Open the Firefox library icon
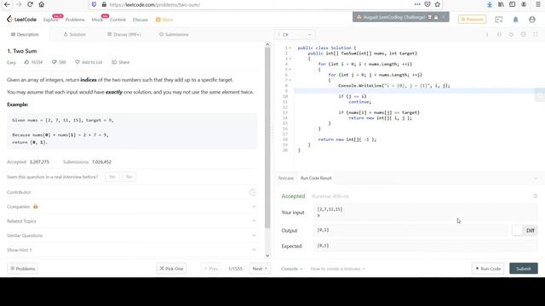 [501, 4]
